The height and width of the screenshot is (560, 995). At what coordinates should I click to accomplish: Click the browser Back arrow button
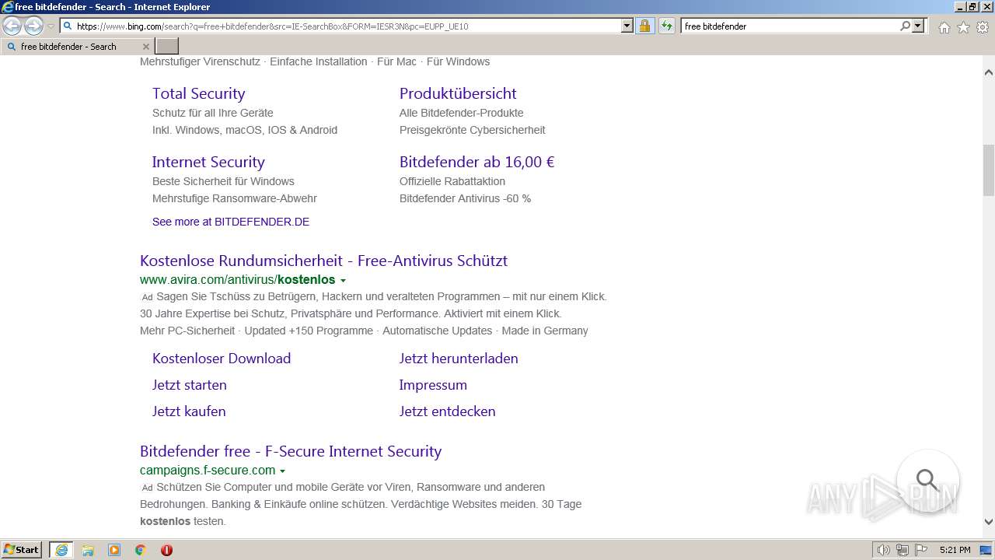pyautogui.click(x=12, y=26)
